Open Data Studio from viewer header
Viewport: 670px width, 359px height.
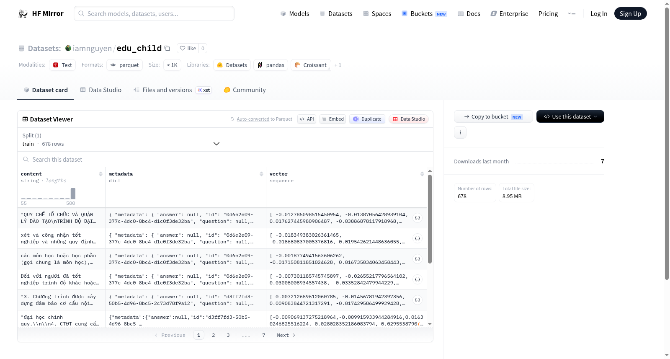[x=408, y=119]
